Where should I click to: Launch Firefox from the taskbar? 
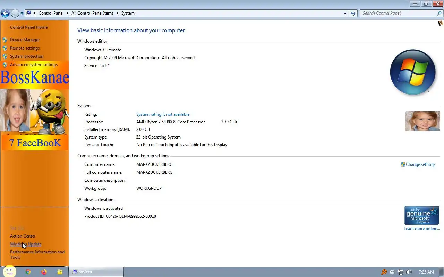pyautogui.click(x=44, y=272)
